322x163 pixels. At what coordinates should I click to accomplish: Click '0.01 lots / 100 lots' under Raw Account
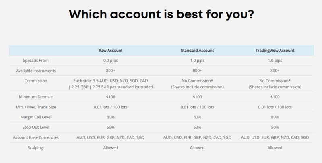(110, 107)
